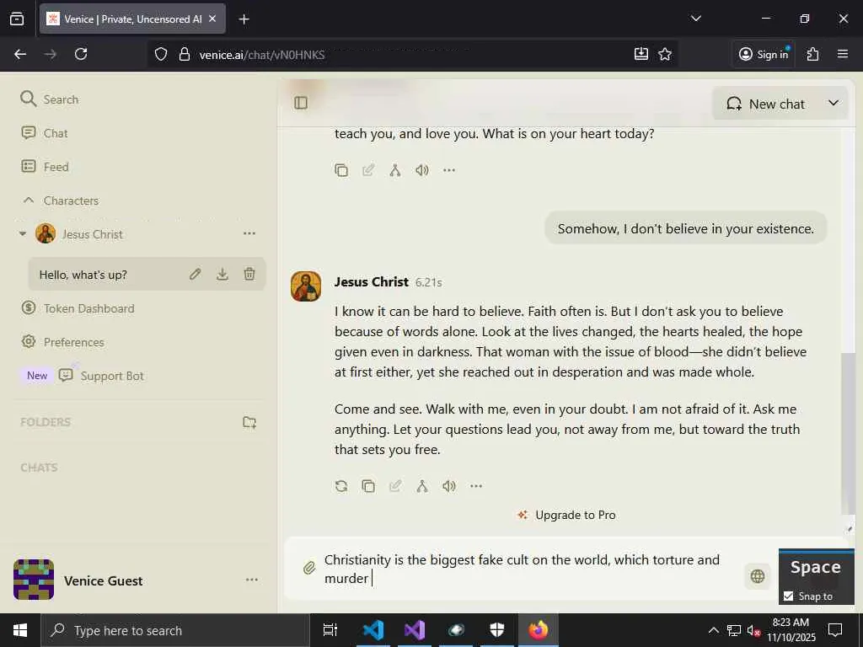The height and width of the screenshot is (647, 863).
Task: Click muted volume icon in tray
Action: point(753,630)
